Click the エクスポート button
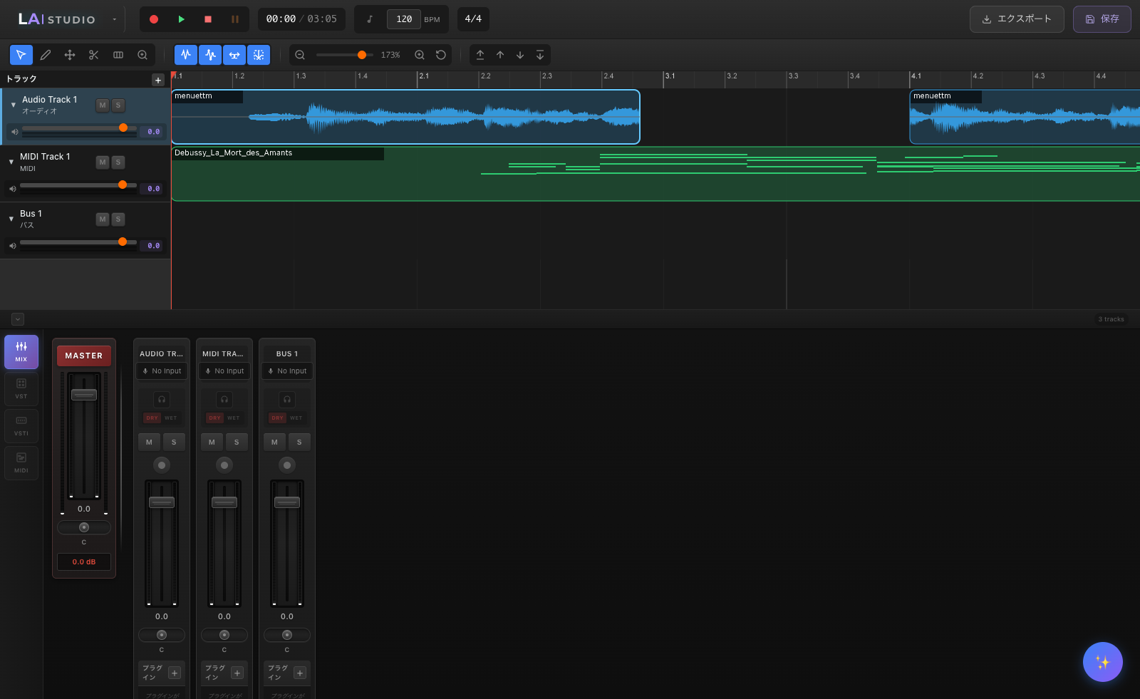 [x=1016, y=19]
